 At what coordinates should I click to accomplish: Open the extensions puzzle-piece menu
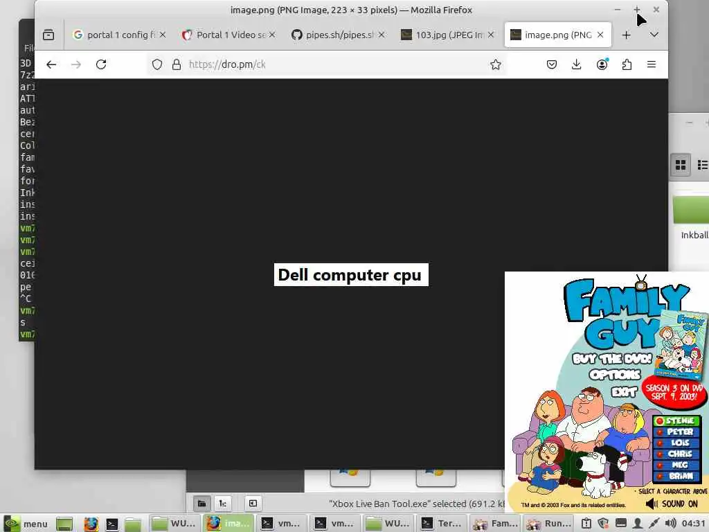click(627, 64)
